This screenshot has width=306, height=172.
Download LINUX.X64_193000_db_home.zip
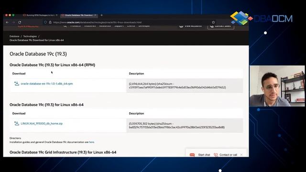click(42, 123)
